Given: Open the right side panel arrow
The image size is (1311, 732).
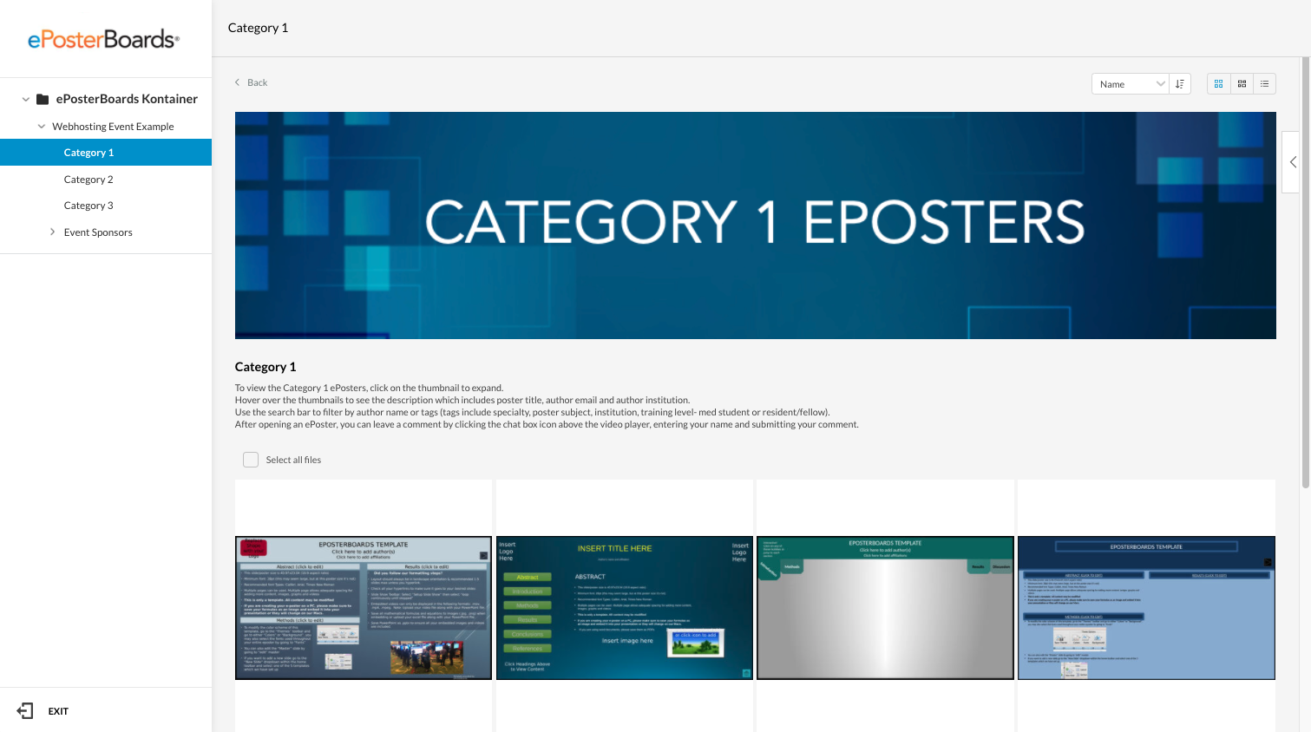Looking at the screenshot, I should [x=1293, y=162].
